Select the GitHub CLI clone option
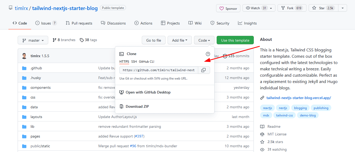Screen dimensions: 355x152 (x=147, y=62)
